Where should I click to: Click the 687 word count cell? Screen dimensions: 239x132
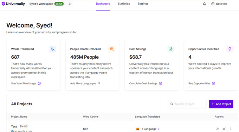click(85, 129)
